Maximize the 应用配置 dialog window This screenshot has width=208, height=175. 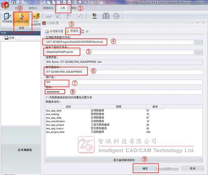[198, 23]
